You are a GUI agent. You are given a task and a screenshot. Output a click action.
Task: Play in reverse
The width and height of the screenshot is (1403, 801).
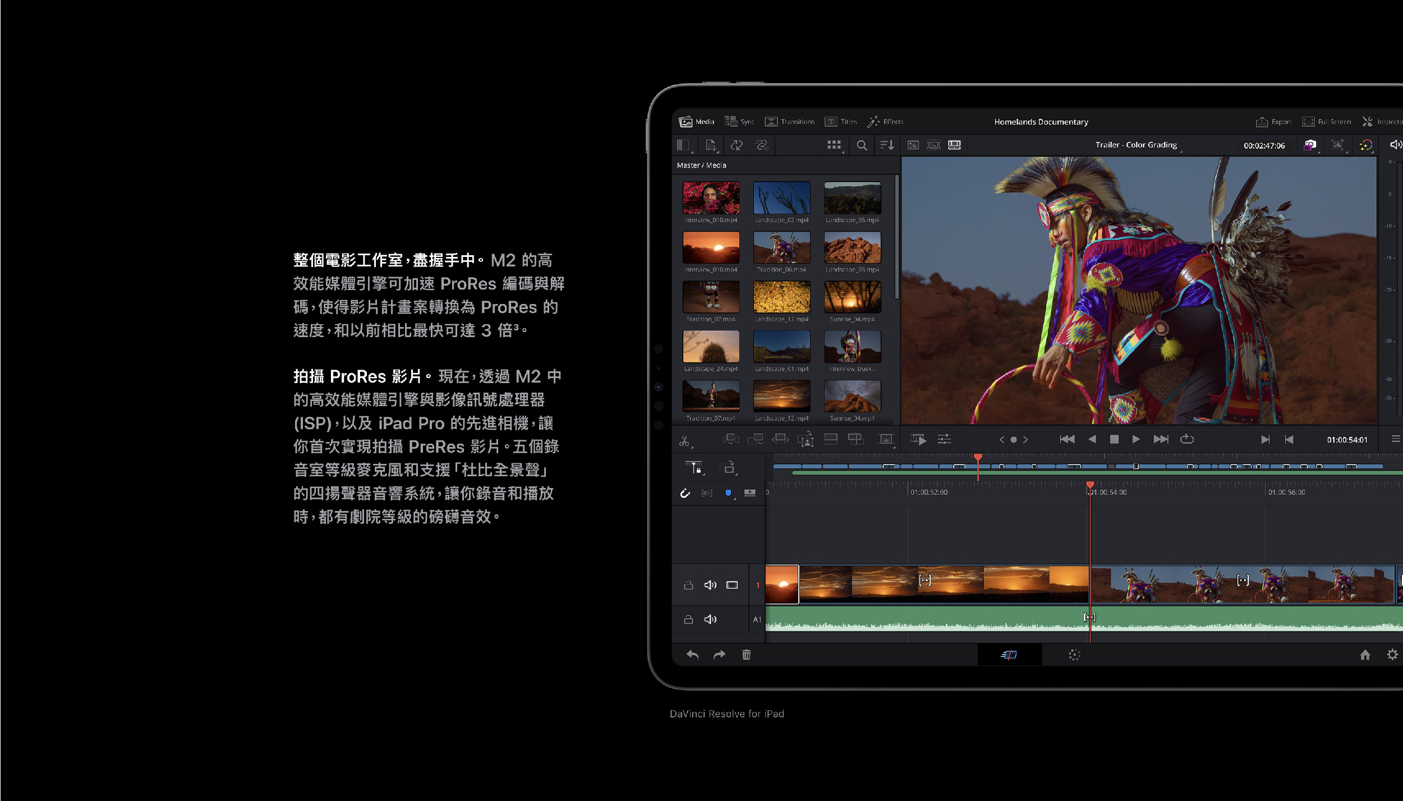click(x=1092, y=439)
